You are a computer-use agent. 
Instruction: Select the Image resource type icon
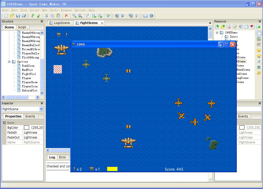pyautogui.click(x=259, y=39)
